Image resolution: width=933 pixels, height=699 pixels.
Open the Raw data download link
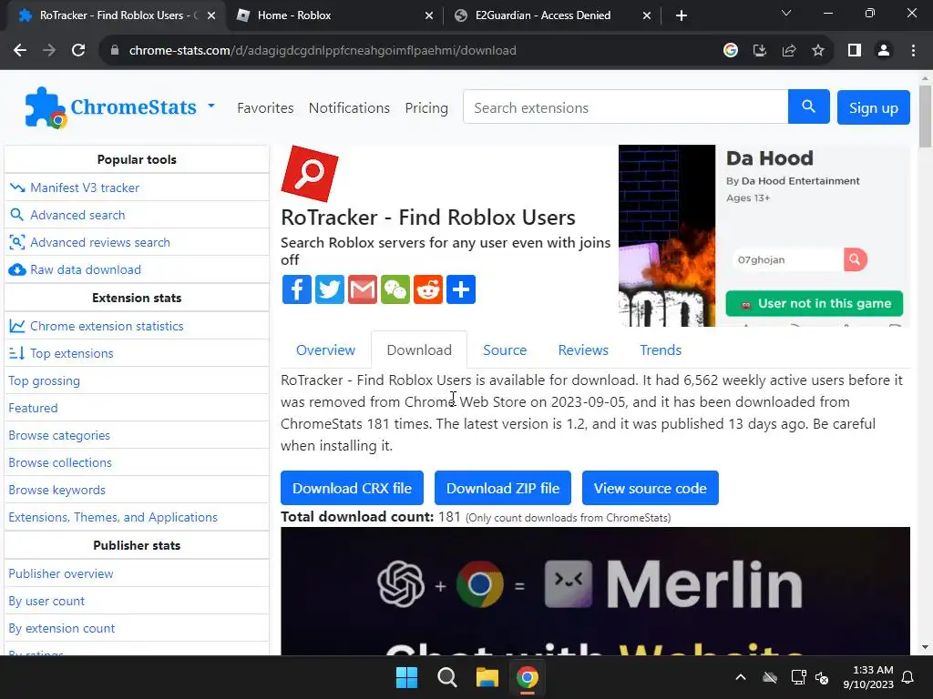click(86, 269)
